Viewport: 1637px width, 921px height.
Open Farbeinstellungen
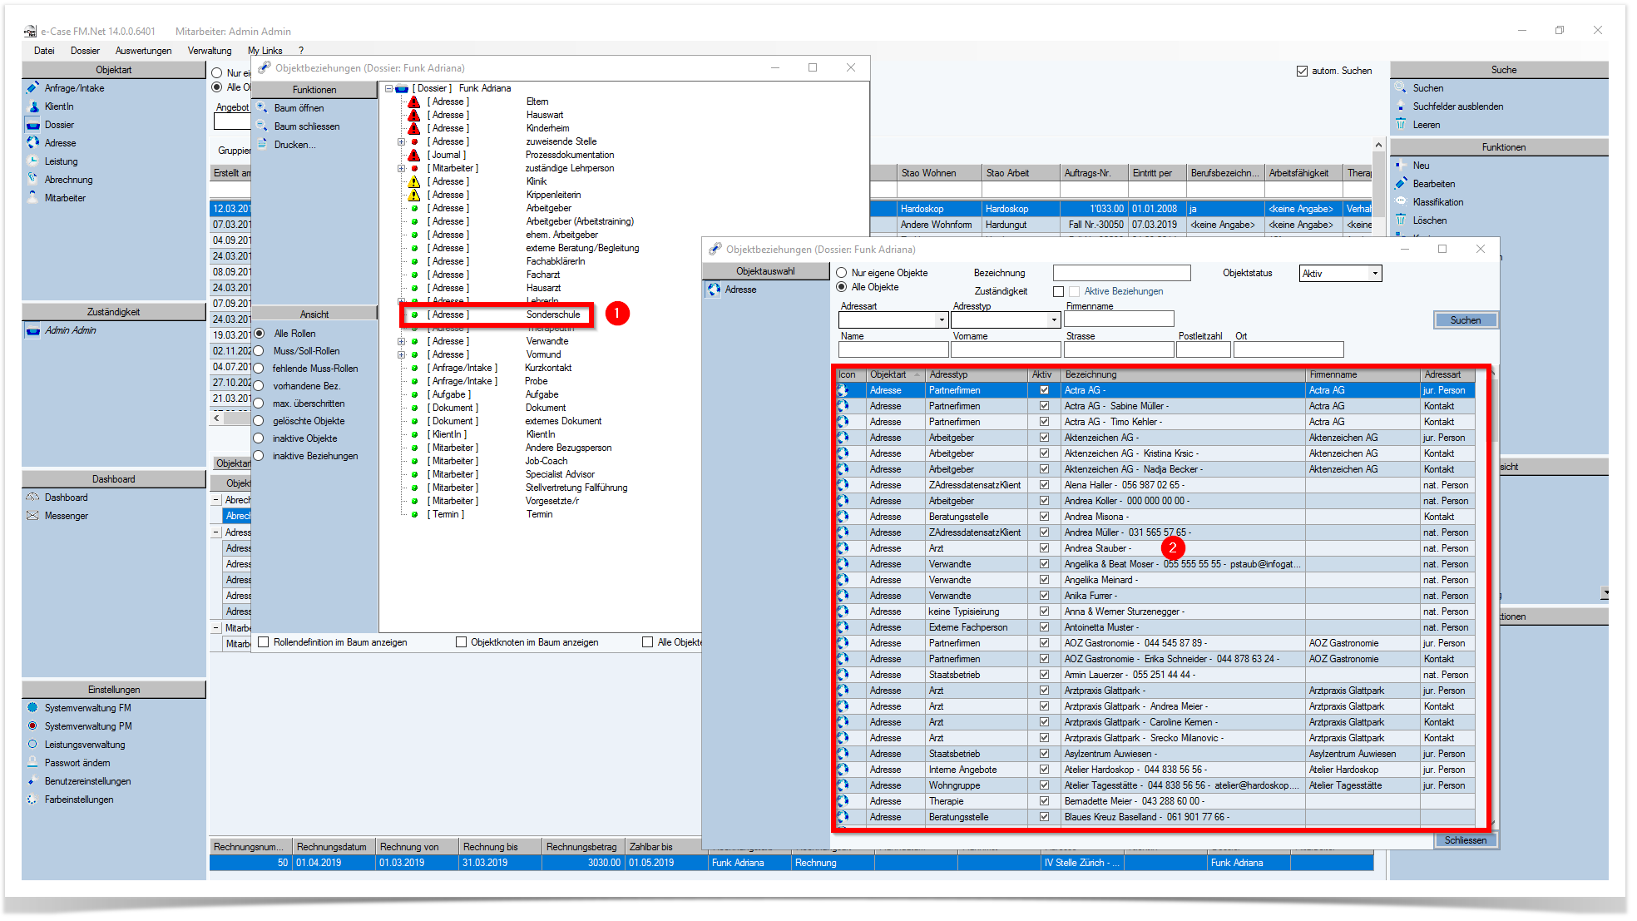79,800
